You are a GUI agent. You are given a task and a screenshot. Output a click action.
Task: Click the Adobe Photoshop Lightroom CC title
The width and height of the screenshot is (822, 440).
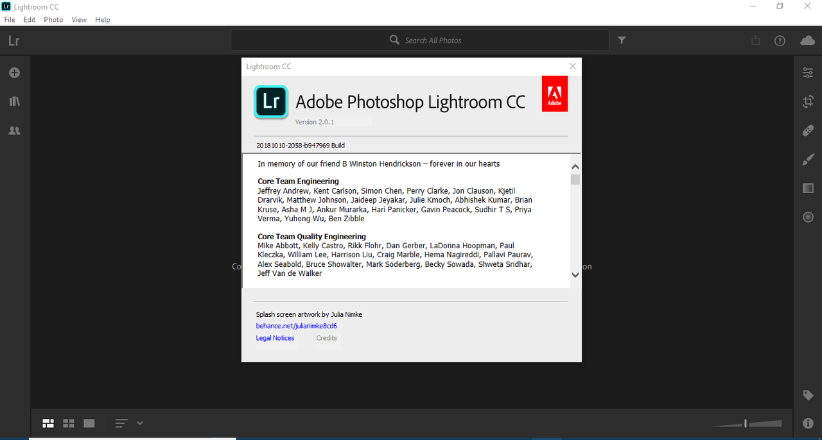410,102
